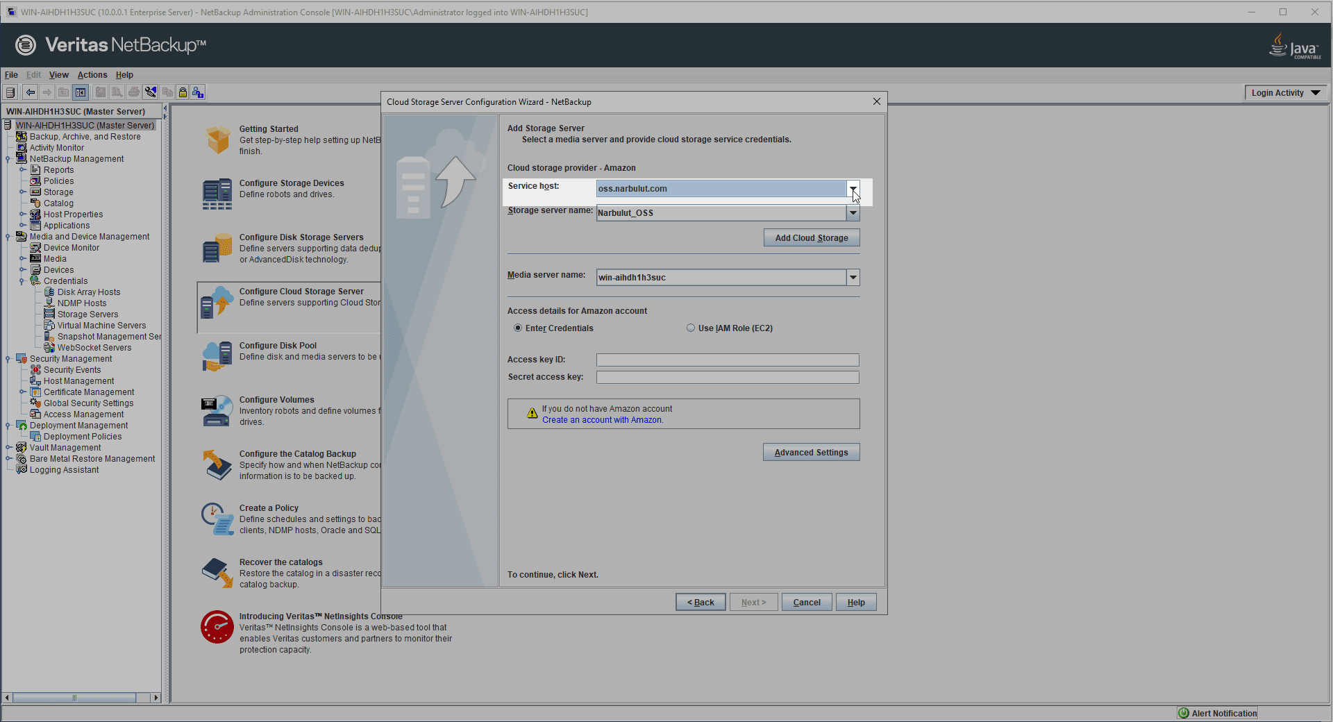The height and width of the screenshot is (722, 1333).
Task: Open the View menu
Action: point(58,75)
